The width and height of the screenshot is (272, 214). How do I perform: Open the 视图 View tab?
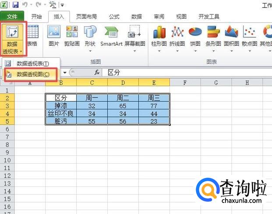(181, 17)
